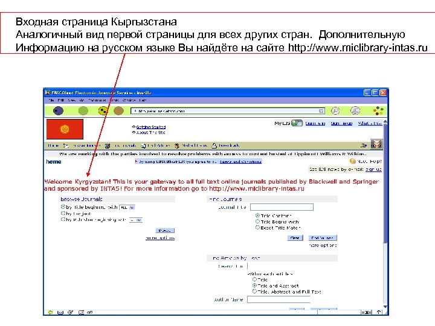Open the Help menu

[143, 100]
